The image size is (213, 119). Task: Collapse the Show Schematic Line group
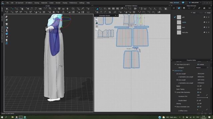pyautogui.click(x=175, y=107)
